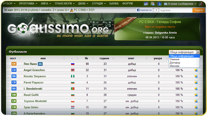
Task: Click the CB badge next to Angel Granchov
Action: coord(14,70)
